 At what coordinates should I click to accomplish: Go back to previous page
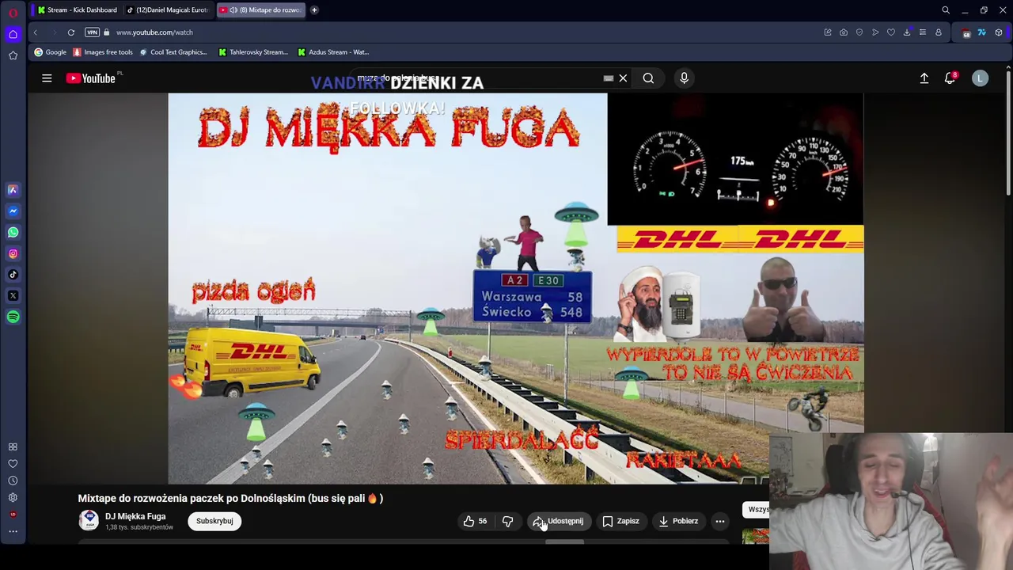[x=35, y=32]
